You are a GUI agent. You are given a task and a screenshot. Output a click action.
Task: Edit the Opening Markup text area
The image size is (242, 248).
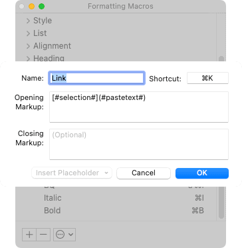(139, 107)
